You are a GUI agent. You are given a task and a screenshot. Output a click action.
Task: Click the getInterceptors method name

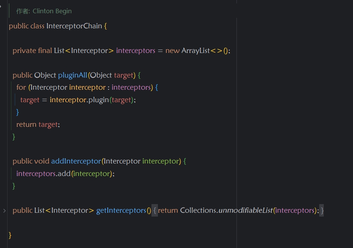click(121, 211)
